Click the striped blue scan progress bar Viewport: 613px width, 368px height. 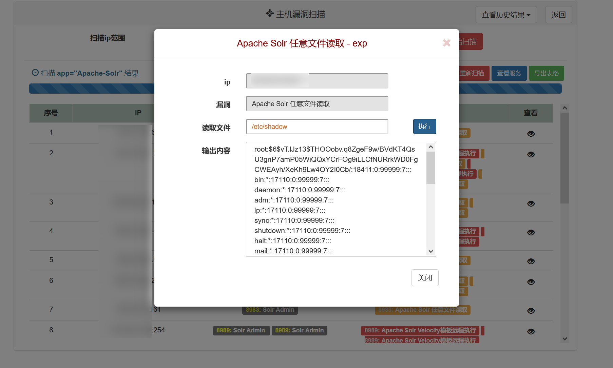[92, 89]
